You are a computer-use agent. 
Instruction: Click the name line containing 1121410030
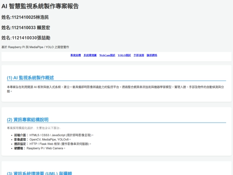[26, 38]
